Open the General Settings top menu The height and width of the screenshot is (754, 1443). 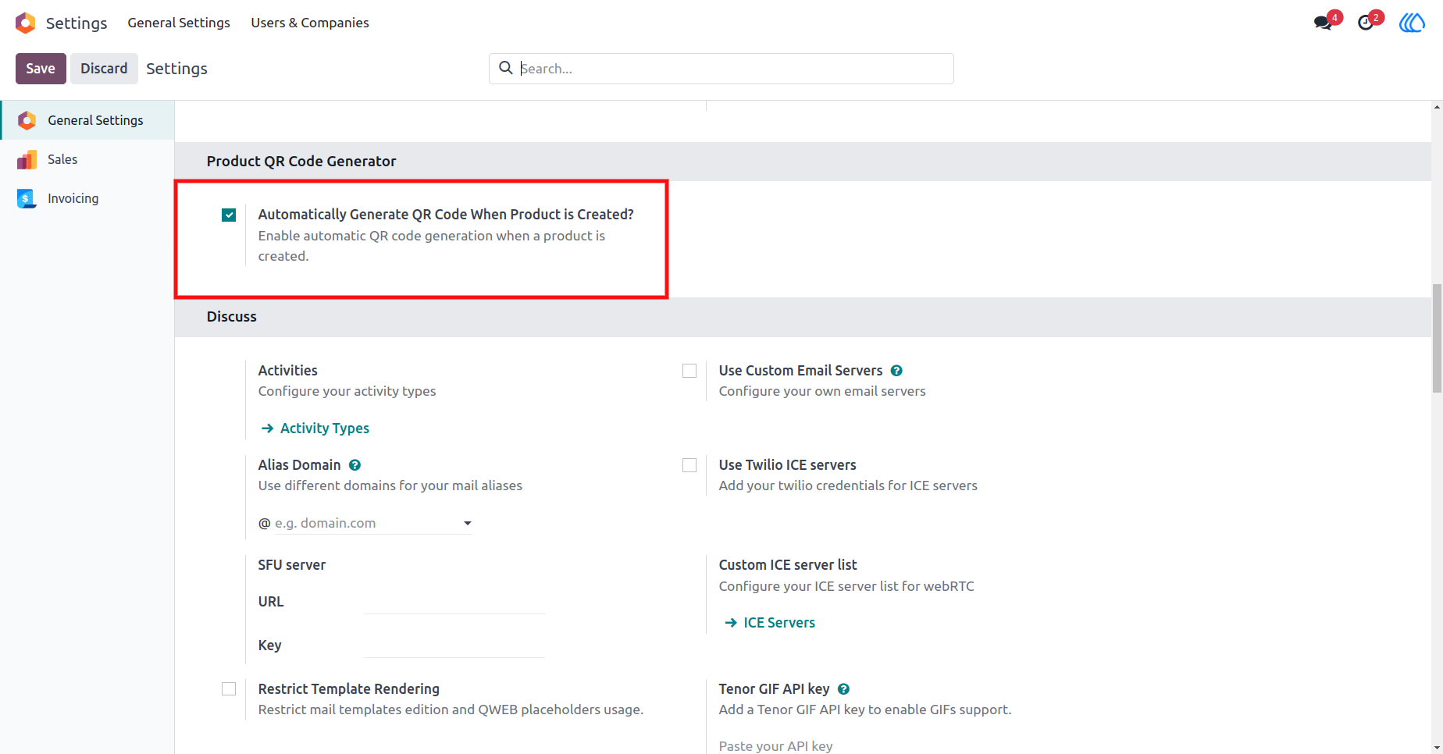pyautogui.click(x=179, y=23)
